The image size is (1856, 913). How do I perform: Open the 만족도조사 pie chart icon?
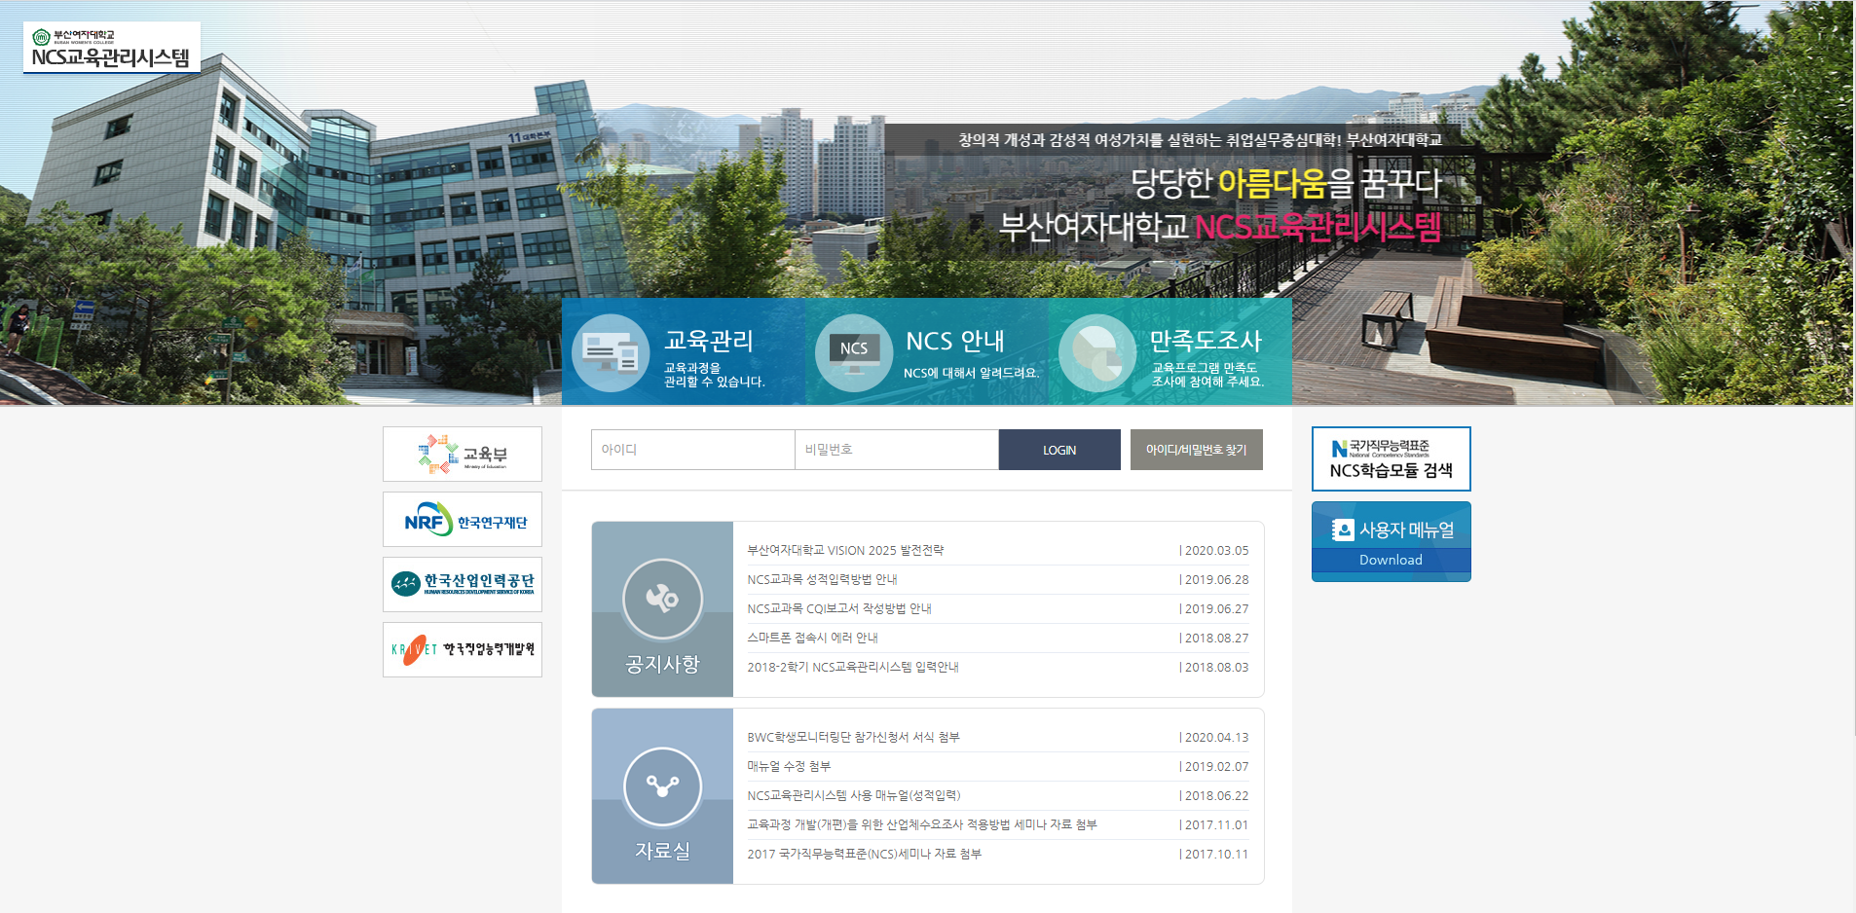(x=1096, y=353)
